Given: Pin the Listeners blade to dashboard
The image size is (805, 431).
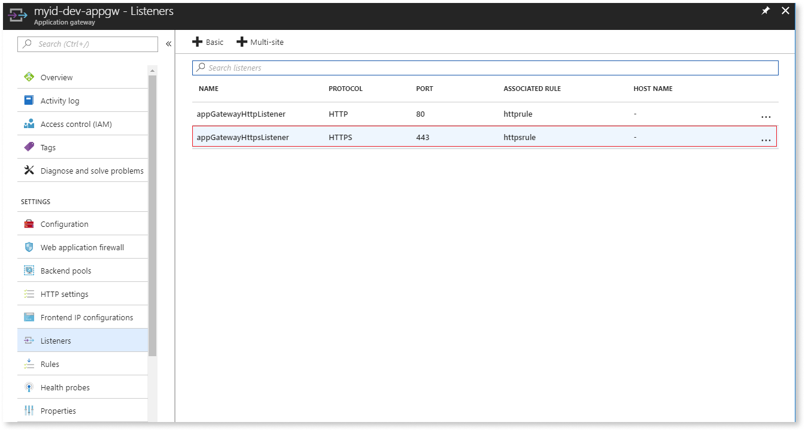Looking at the screenshot, I should 765,10.
